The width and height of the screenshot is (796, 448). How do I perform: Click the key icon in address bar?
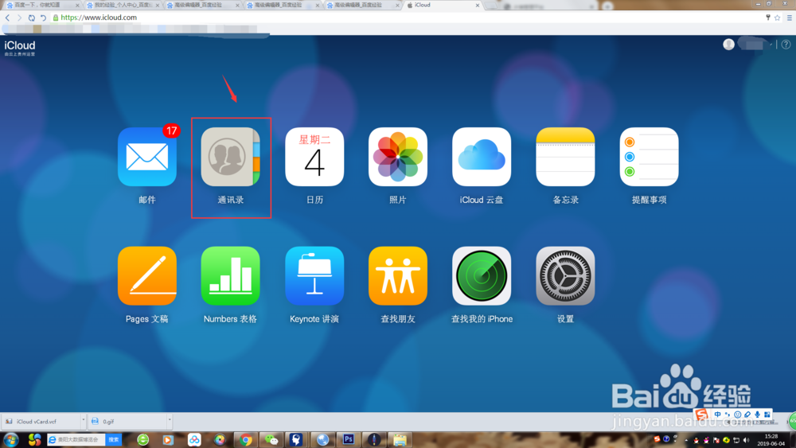point(768,18)
